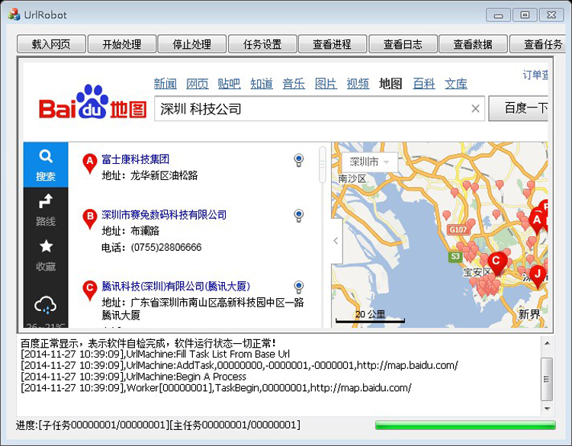The width and height of the screenshot is (572, 446).
Task: Open 查看日志 log viewer
Action: click(403, 44)
